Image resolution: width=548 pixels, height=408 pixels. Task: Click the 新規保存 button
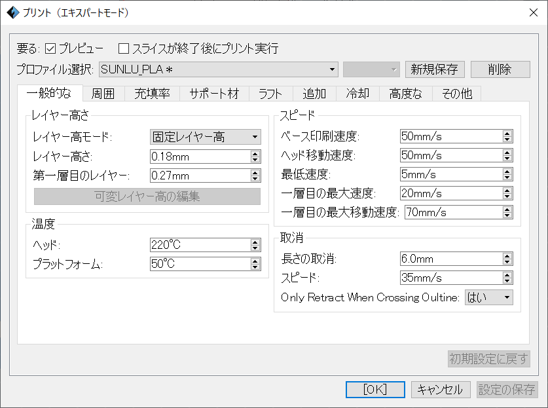point(435,69)
